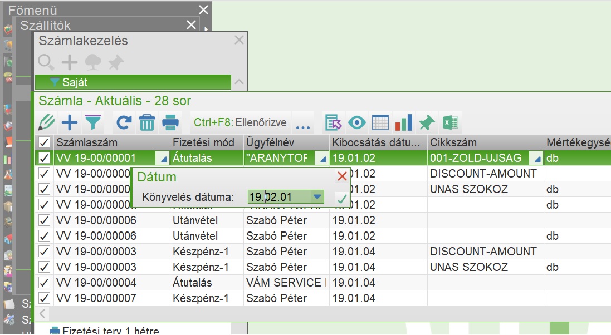Toggle checkbox of VV 19-00/00003 DISCOUNT-AMOUNT row

point(44,252)
